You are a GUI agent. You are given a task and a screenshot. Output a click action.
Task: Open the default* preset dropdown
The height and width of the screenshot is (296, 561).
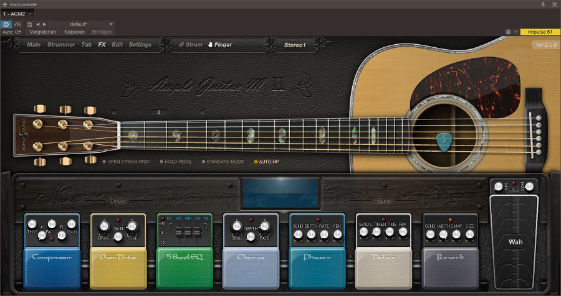(82, 24)
